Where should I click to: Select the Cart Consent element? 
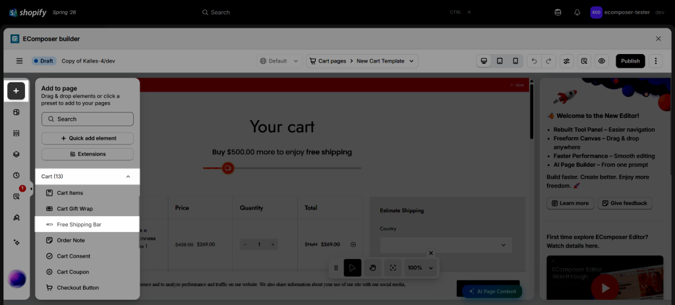(87, 256)
